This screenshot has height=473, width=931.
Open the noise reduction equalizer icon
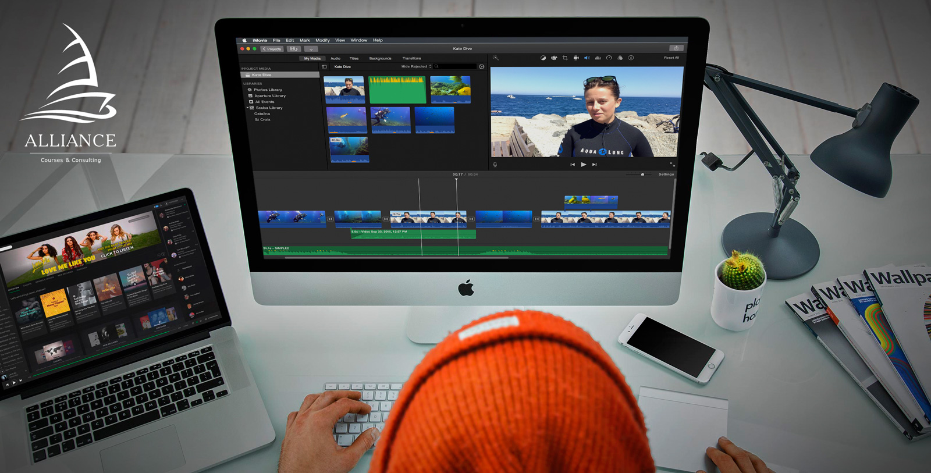click(598, 58)
